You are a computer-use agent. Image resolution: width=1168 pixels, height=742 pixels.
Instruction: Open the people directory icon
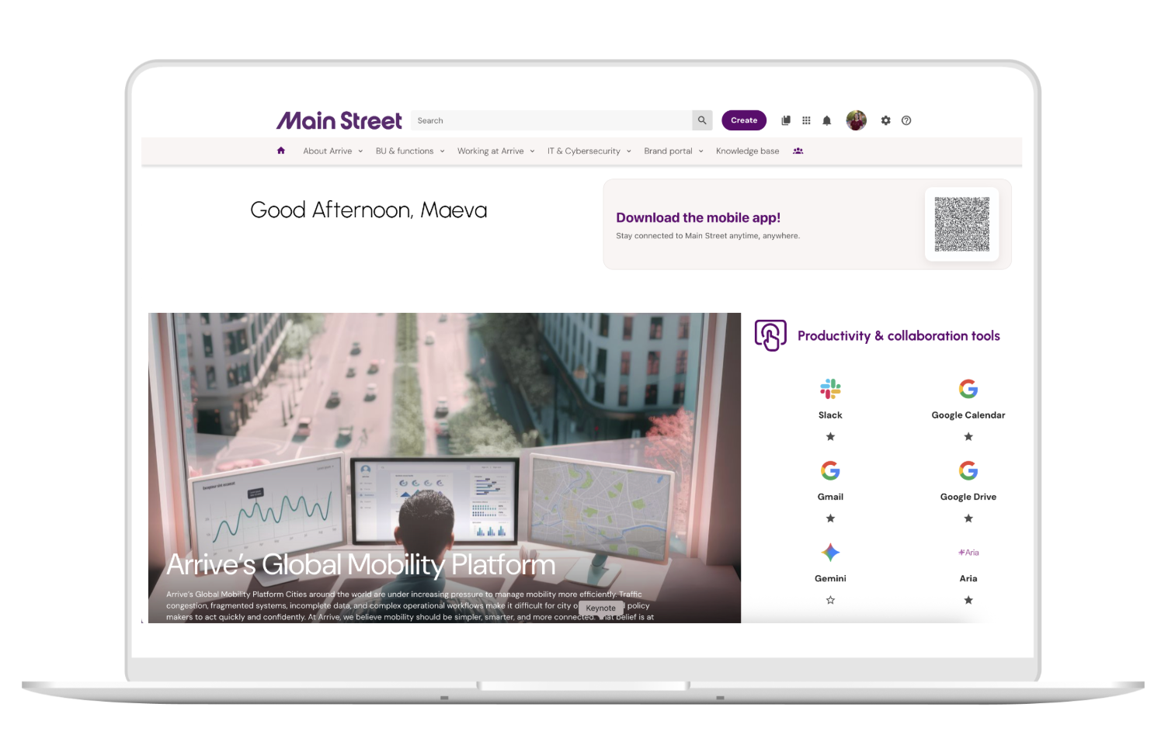[798, 151]
